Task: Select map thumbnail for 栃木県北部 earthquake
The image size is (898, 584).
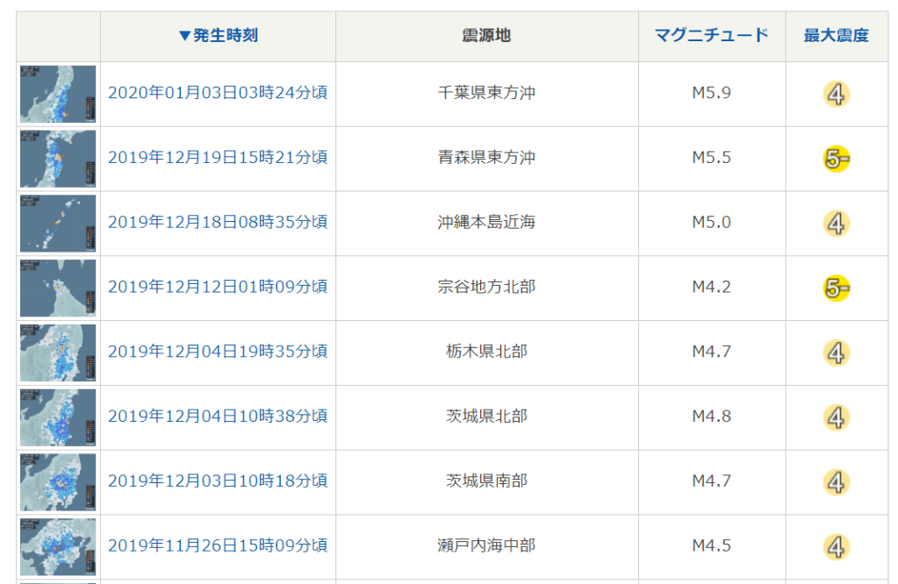Action: tap(58, 353)
